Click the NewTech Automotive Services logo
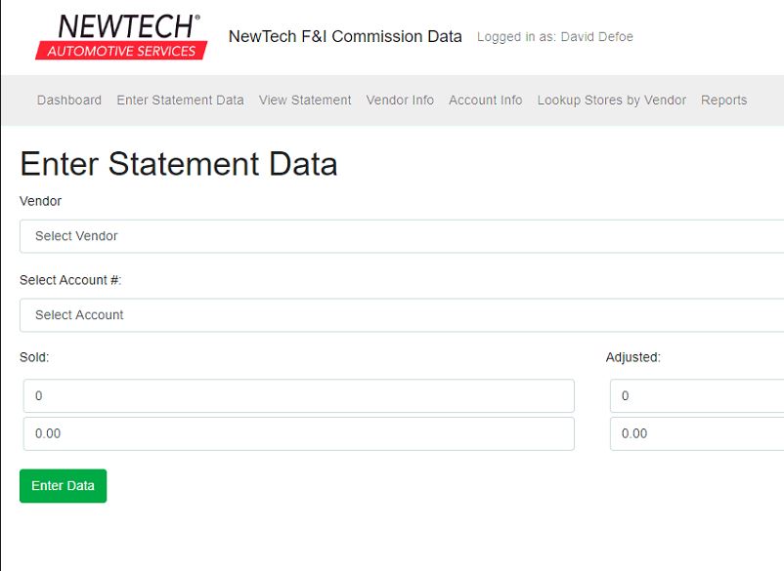Screen dimensions: 784x571 coord(121,37)
